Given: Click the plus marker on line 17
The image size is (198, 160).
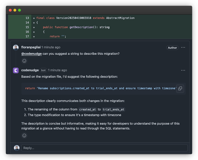Looking at the screenshot, I should (34, 37).
